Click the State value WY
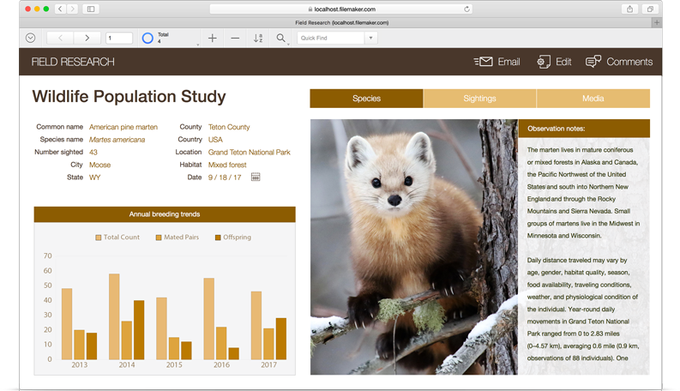680x391 pixels. (x=94, y=177)
